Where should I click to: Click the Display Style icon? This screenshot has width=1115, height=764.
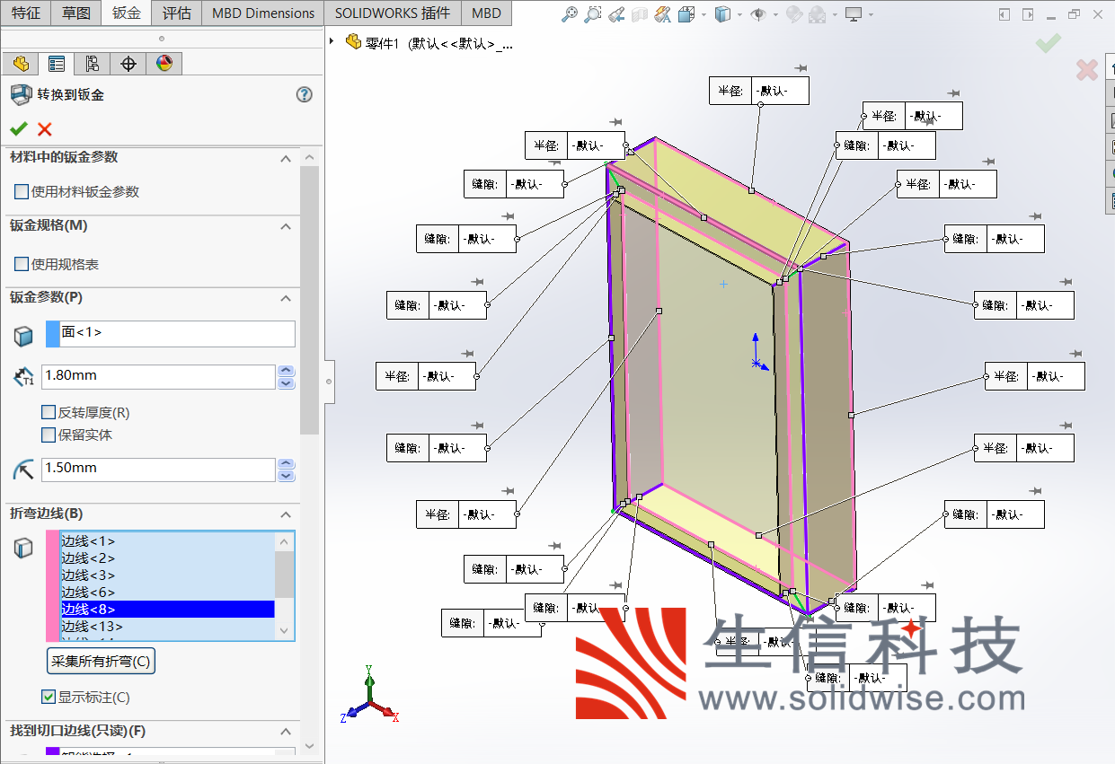point(722,14)
